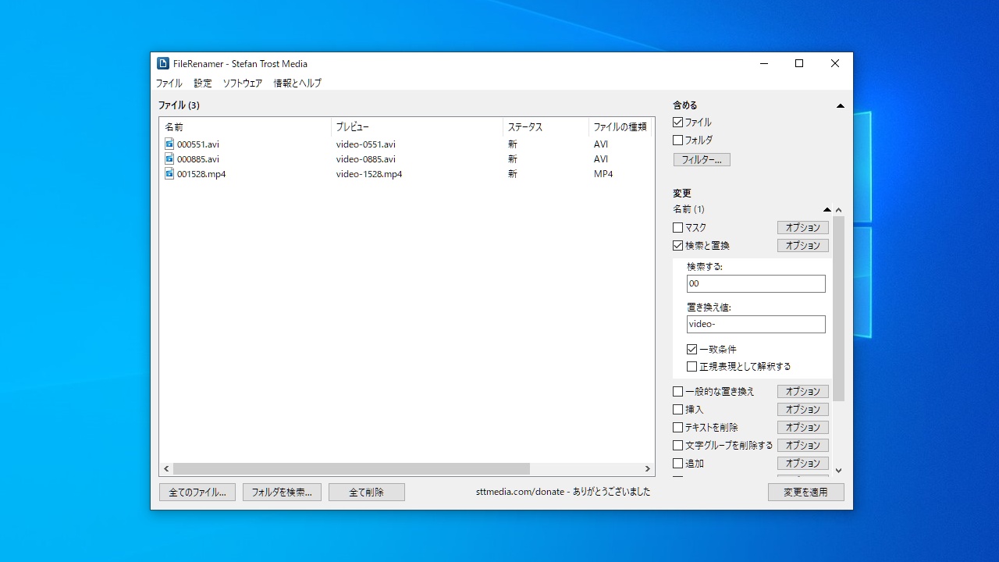Viewport: 999px width, 562px height.
Task: Check the 追加 checkbox
Action: point(677,464)
